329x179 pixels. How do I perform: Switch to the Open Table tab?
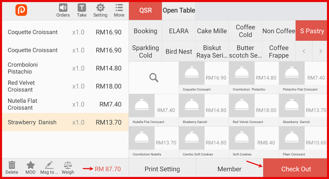click(179, 10)
